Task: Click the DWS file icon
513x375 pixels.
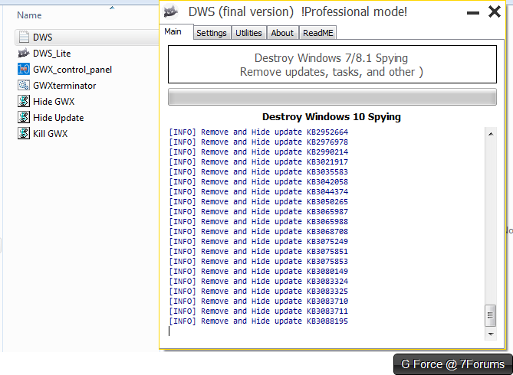Action: tap(24, 37)
